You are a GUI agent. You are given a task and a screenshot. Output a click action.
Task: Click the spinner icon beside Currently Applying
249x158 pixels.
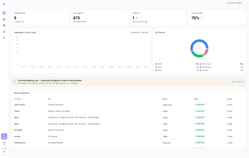(15, 81)
